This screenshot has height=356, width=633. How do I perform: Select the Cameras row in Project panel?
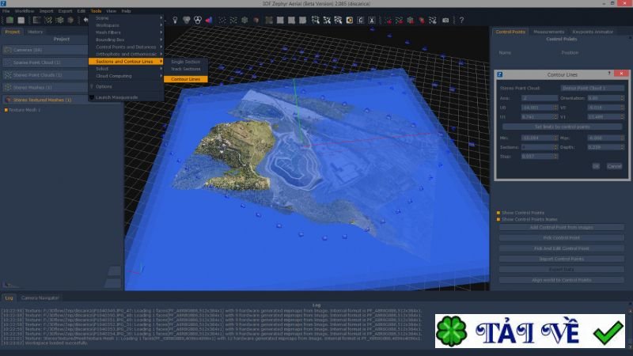click(45, 50)
